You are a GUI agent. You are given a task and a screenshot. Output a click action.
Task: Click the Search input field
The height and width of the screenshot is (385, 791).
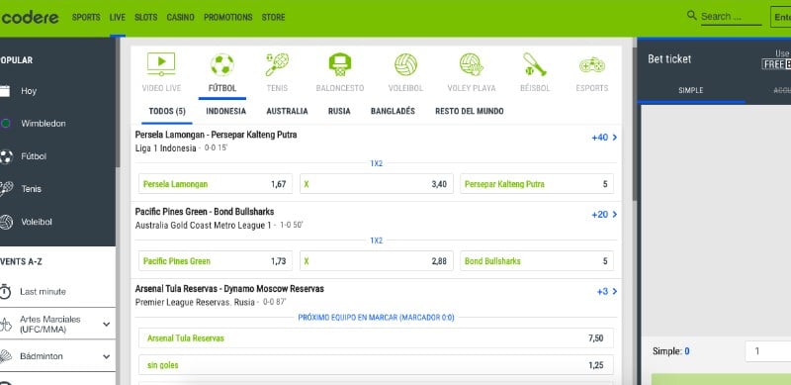731,17
